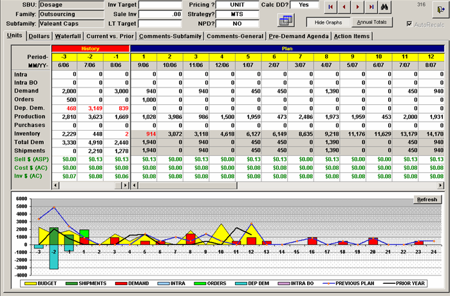This screenshot has height=296, width=450.
Task: Click the Family field showing Outsourcing
Action: [x=71, y=14]
